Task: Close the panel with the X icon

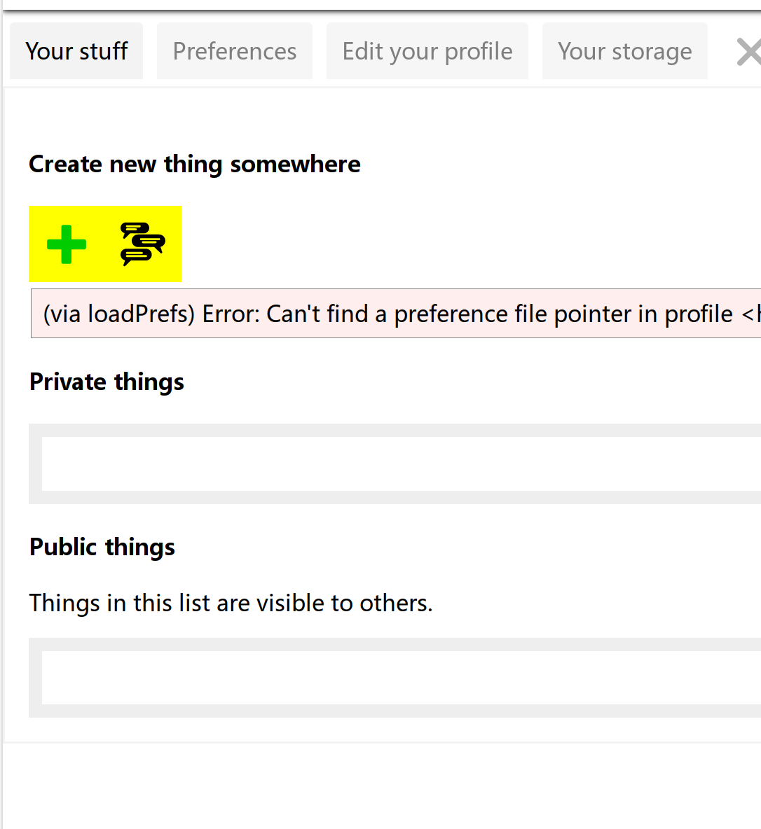Action: point(748,52)
